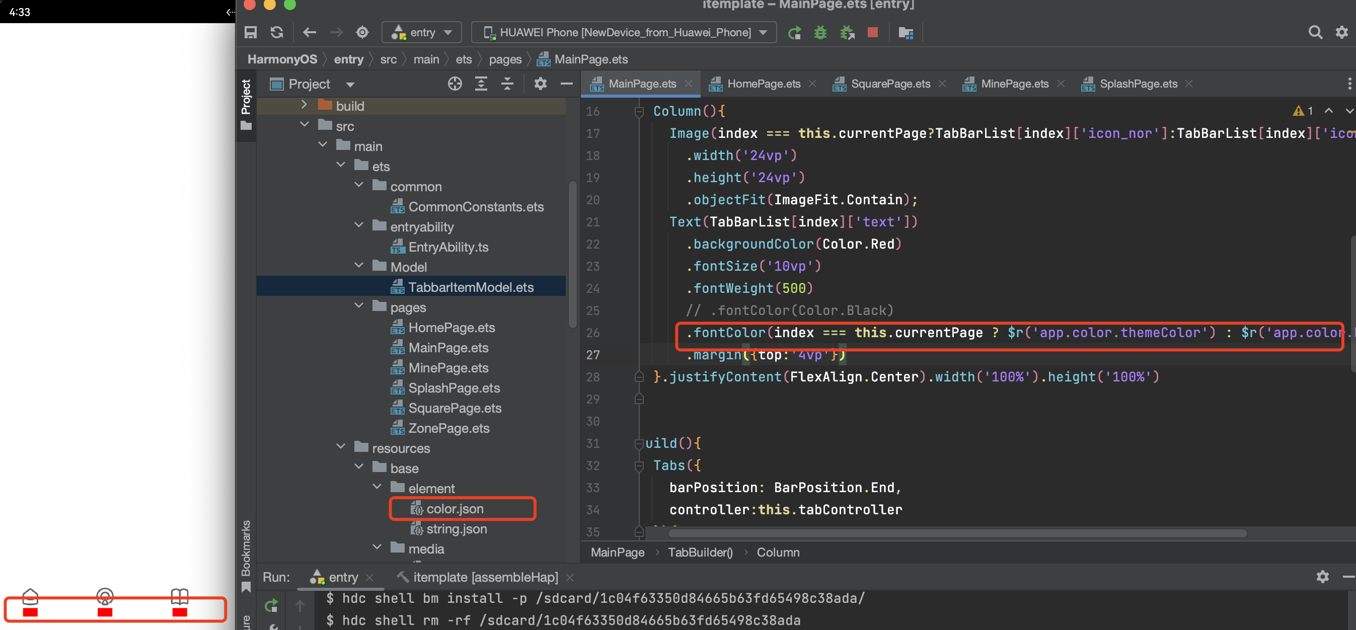The width and height of the screenshot is (1356, 630).
Task: Expand all icon in Project panel header
Action: coord(481,84)
